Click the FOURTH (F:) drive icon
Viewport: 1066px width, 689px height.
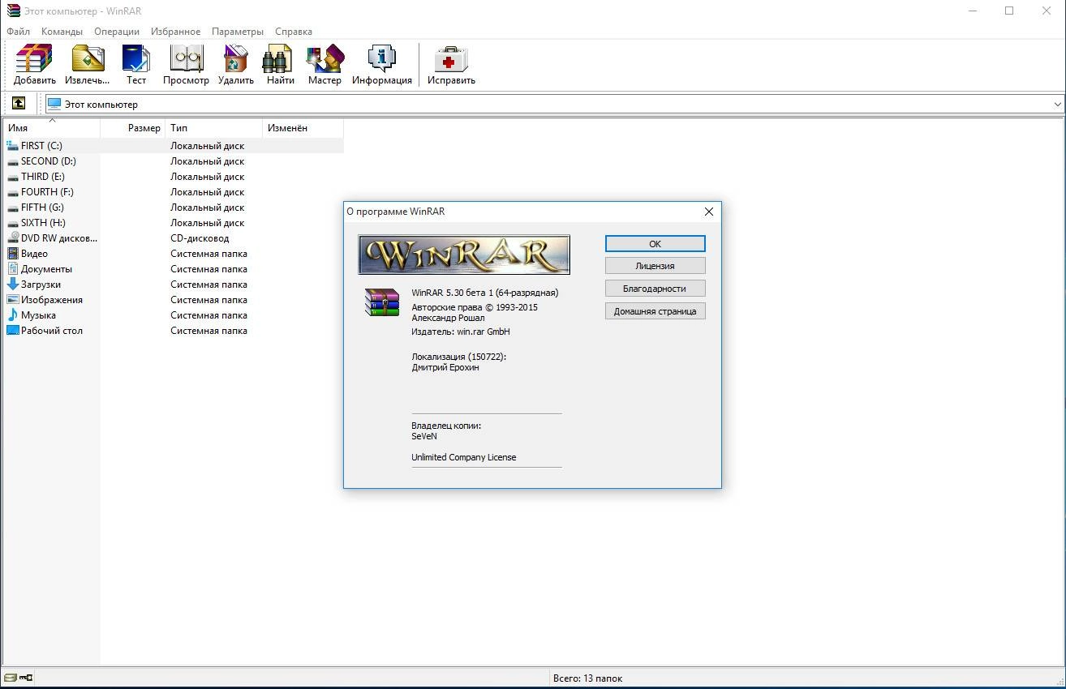(12, 192)
